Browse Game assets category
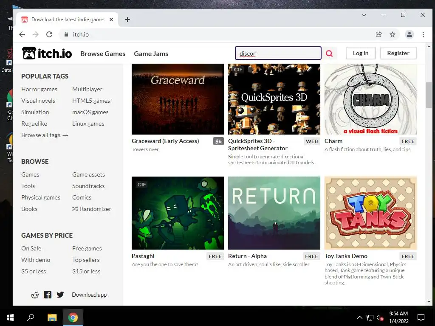This screenshot has height=326, width=435. point(88,174)
